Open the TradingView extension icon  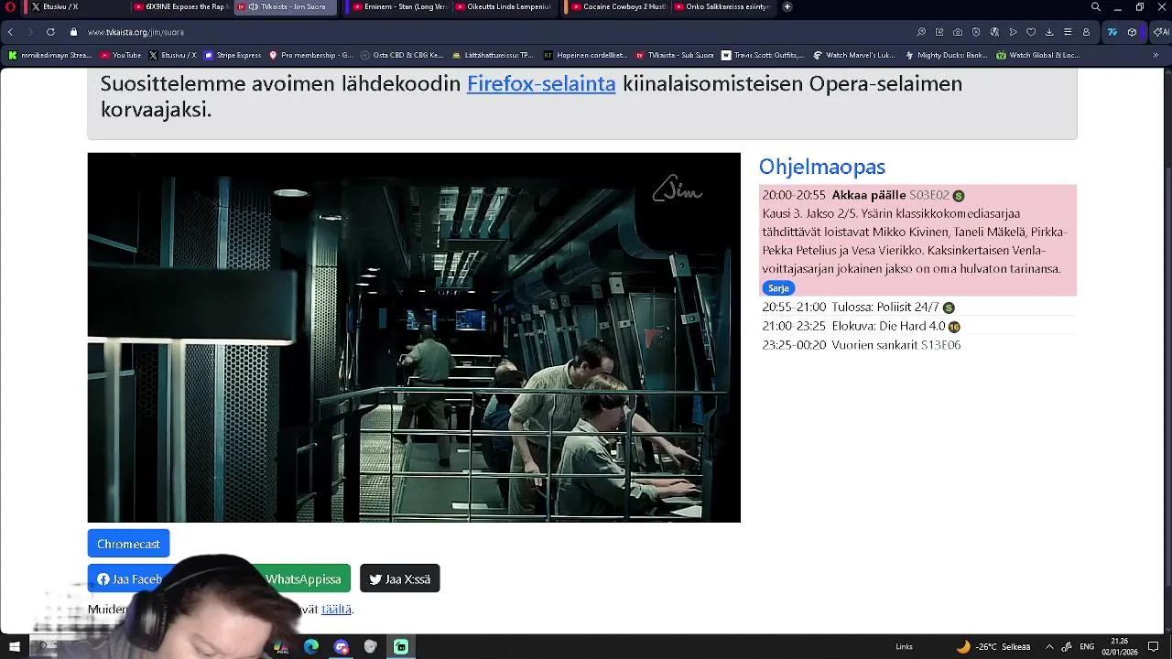pyautogui.click(x=1112, y=32)
